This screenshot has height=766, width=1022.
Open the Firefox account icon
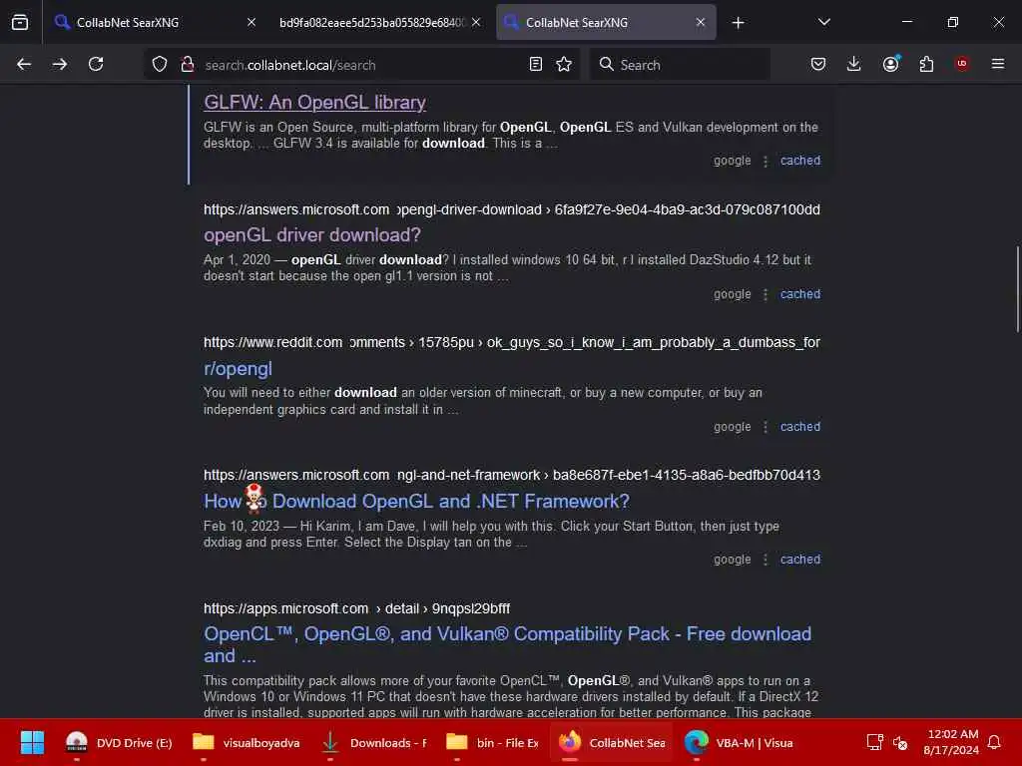click(891, 64)
